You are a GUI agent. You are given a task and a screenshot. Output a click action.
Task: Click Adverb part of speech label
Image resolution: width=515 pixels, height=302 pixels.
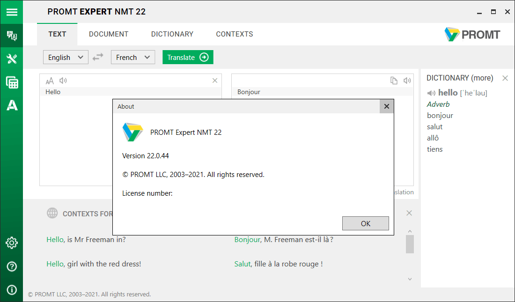click(x=438, y=104)
